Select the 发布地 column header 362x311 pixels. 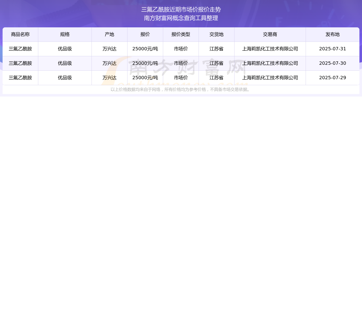333,34
